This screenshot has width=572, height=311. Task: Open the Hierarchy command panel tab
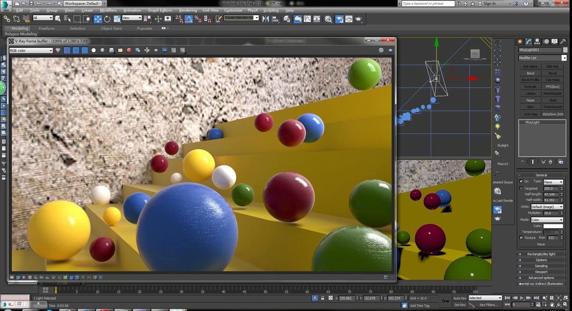537,41
